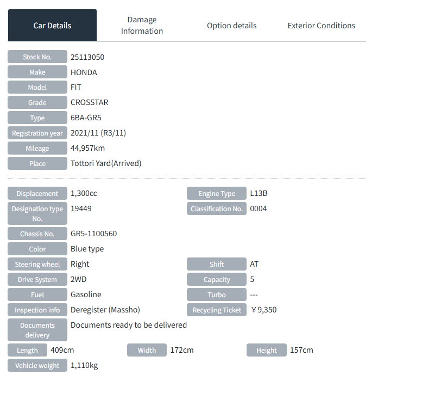Click the Inspection info label
Image resolution: width=441 pixels, height=393 pixels.
click(37, 310)
